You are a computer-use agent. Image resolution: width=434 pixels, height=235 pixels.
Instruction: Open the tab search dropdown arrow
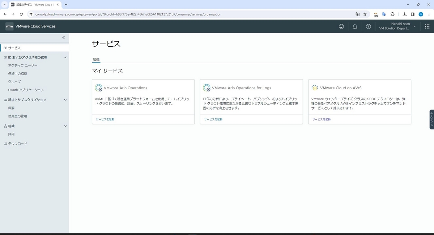click(x=4, y=4)
